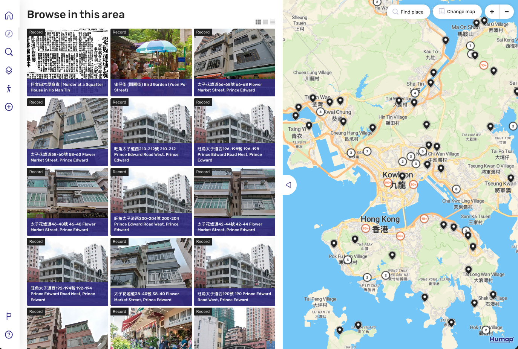
Task: Open the Change map selector
Action: (x=457, y=12)
